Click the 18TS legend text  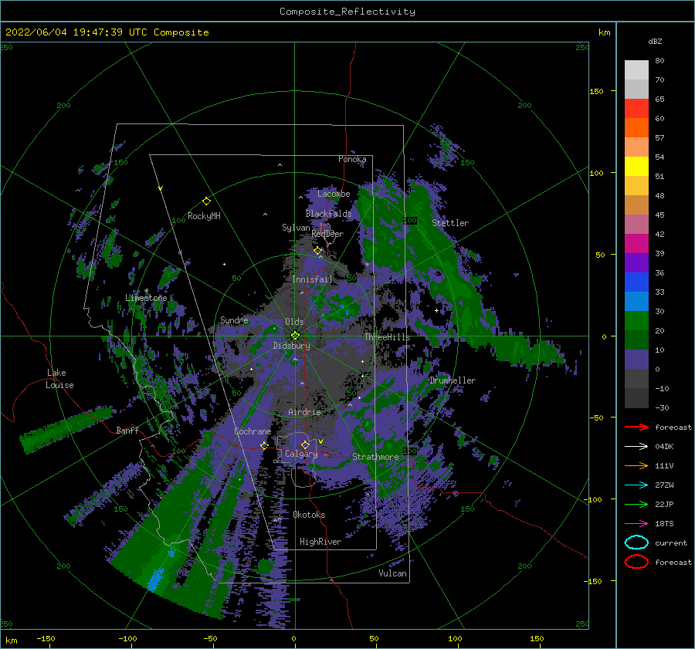[x=664, y=524]
